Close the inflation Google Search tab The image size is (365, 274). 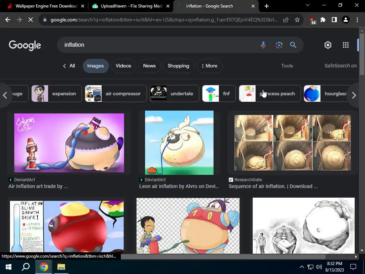[x=253, y=6]
